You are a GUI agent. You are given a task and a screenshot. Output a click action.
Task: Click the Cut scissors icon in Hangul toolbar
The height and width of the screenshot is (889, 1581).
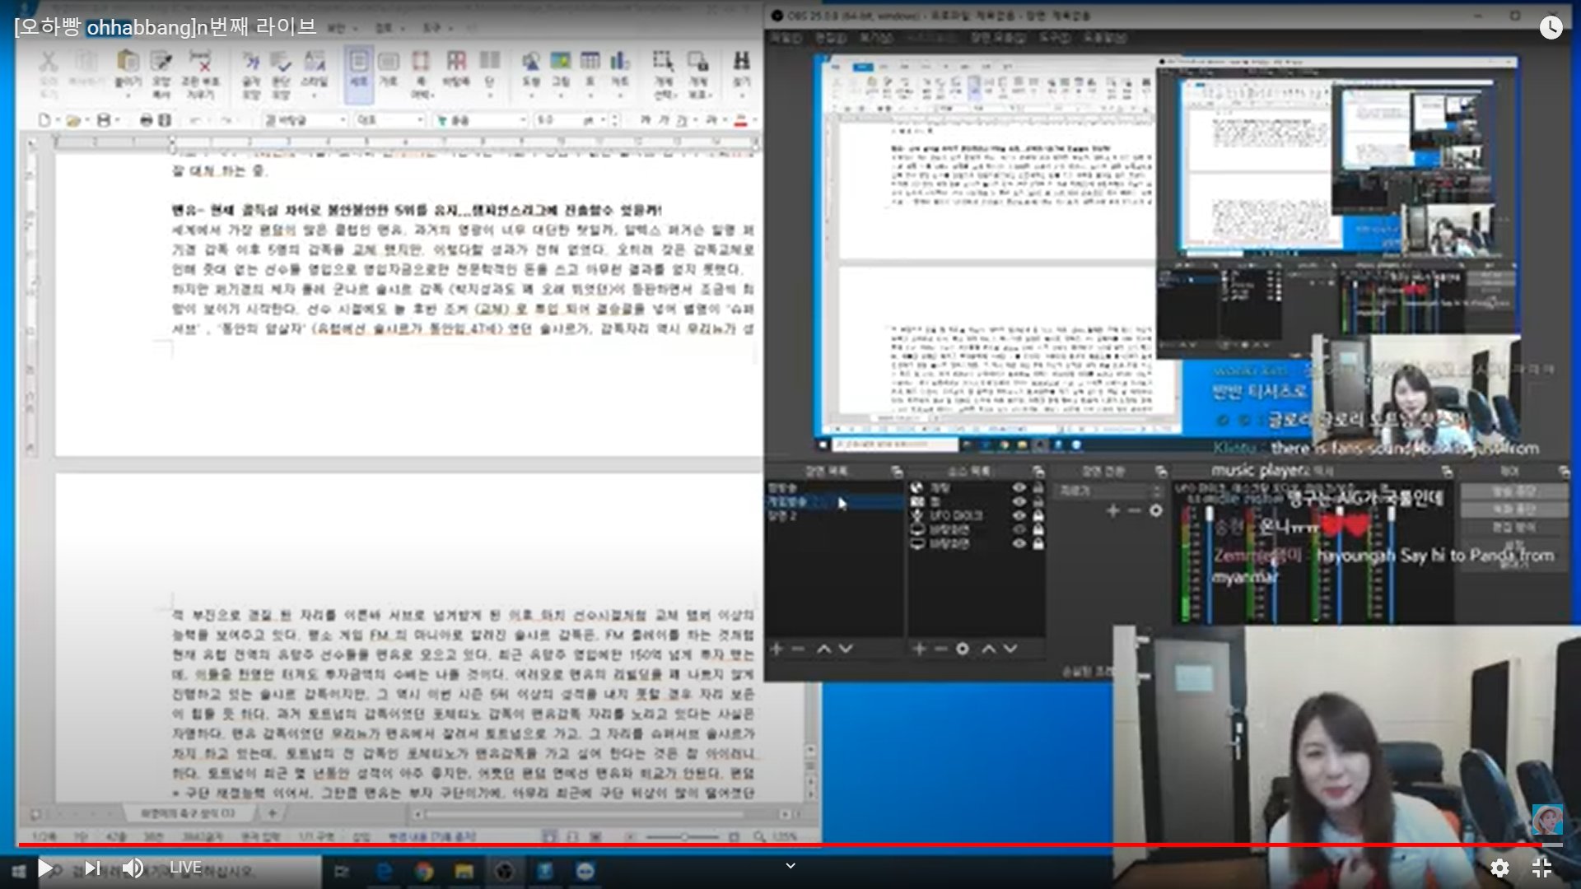49,62
